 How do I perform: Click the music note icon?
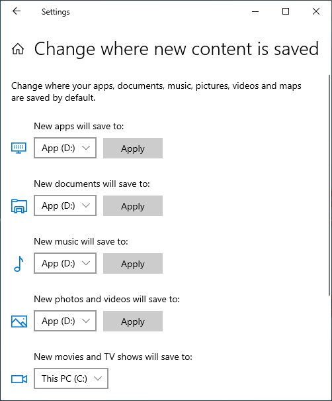pos(19,264)
